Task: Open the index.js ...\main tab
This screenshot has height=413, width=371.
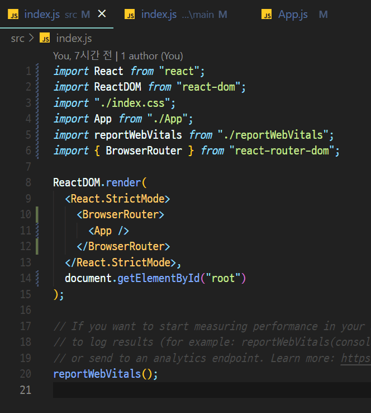Action: pos(175,14)
